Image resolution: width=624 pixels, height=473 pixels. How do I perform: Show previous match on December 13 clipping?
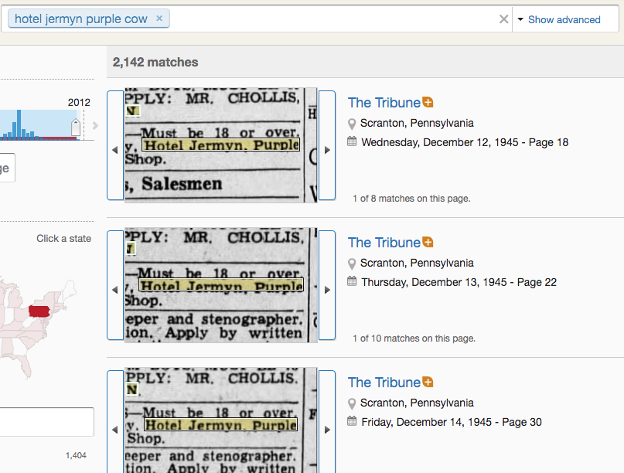click(x=115, y=291)
